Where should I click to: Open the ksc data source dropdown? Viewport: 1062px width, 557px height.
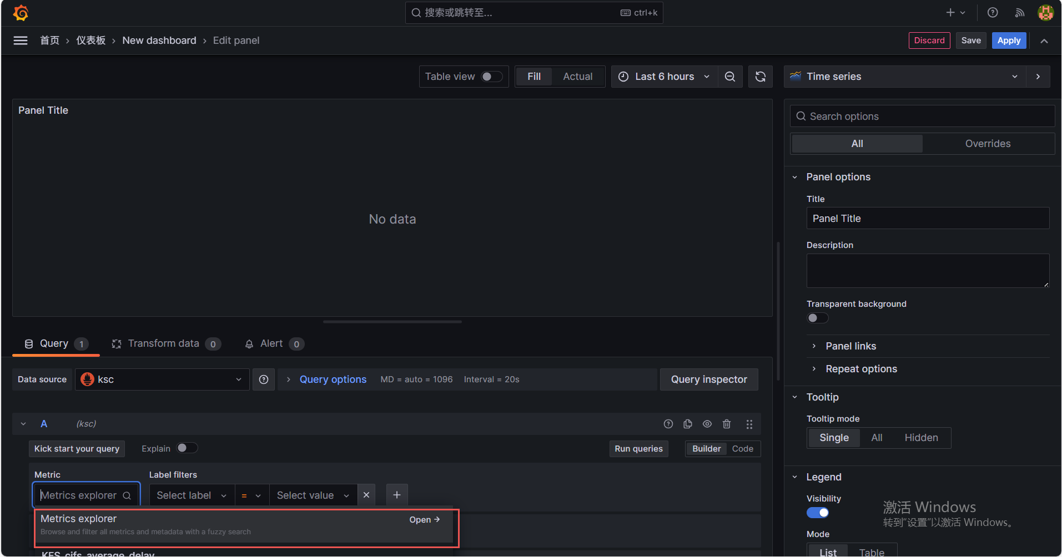tap(162, 379)
